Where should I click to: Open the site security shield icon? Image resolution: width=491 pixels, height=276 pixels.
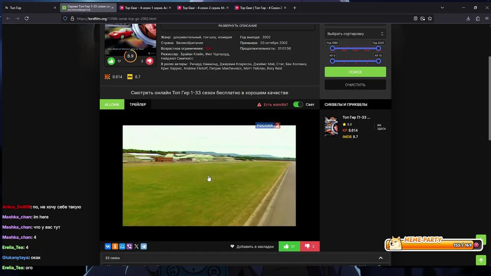65,18
